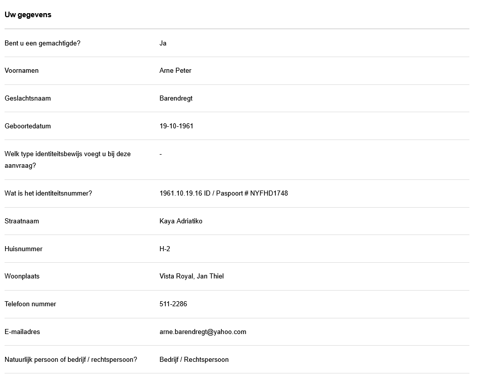Click the "Wat is het identiteitsnummer?" label
The height and width of the screenshot is (377, 479).
click(x=49, y=193)
